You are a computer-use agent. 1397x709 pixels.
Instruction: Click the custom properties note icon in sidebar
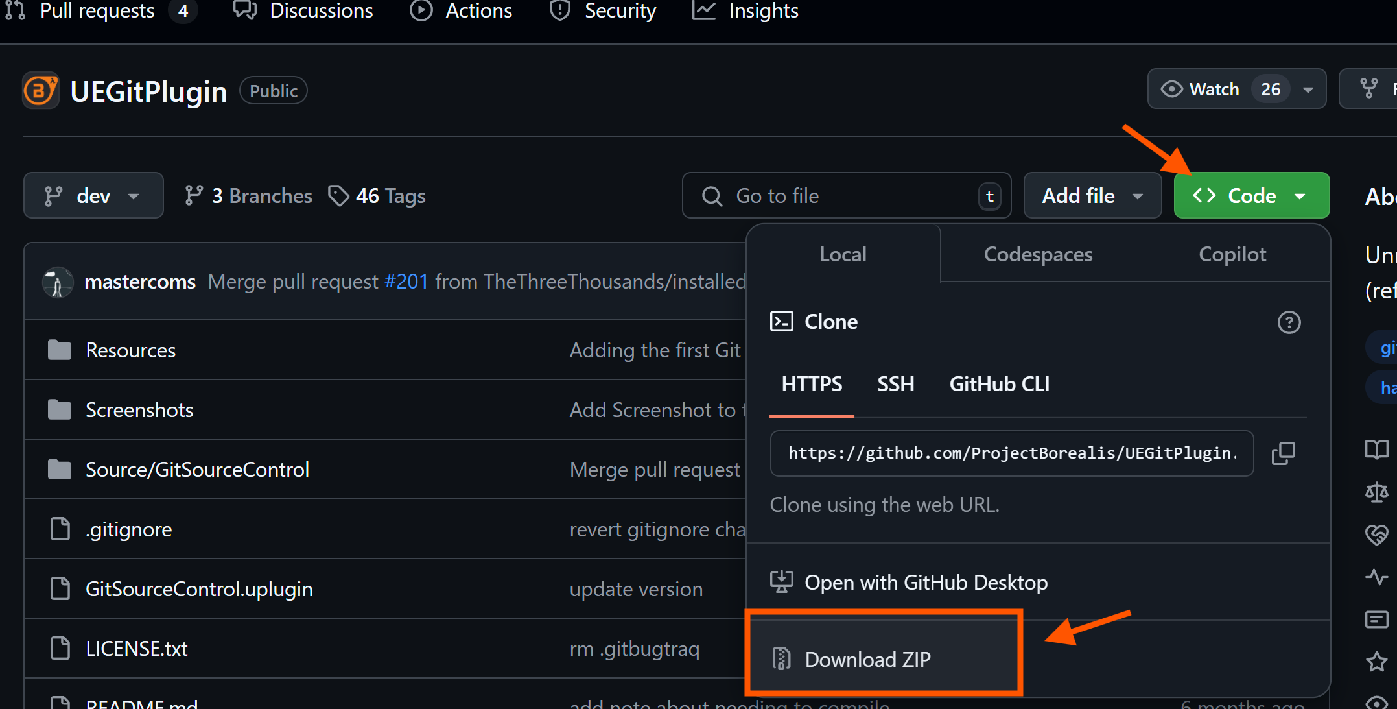pos(1377,619)
